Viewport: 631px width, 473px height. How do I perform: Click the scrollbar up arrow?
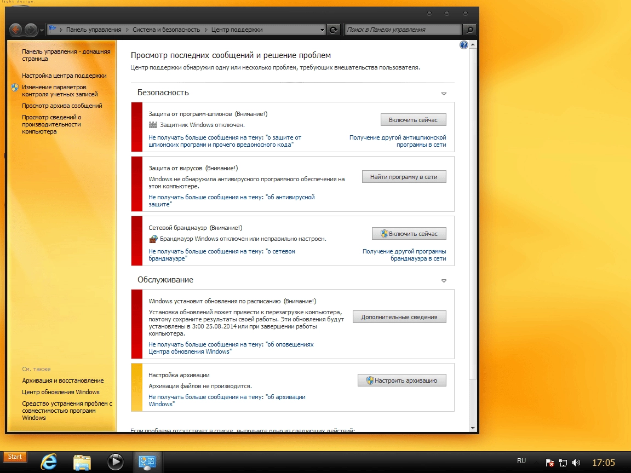click(x=473, y=44)
